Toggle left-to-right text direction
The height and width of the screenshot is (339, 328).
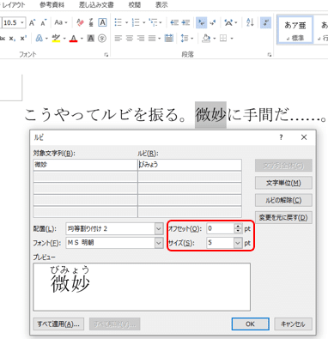point(202,22)
